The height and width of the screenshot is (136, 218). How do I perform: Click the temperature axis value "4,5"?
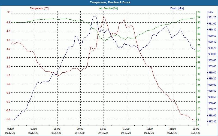(8, 22)
